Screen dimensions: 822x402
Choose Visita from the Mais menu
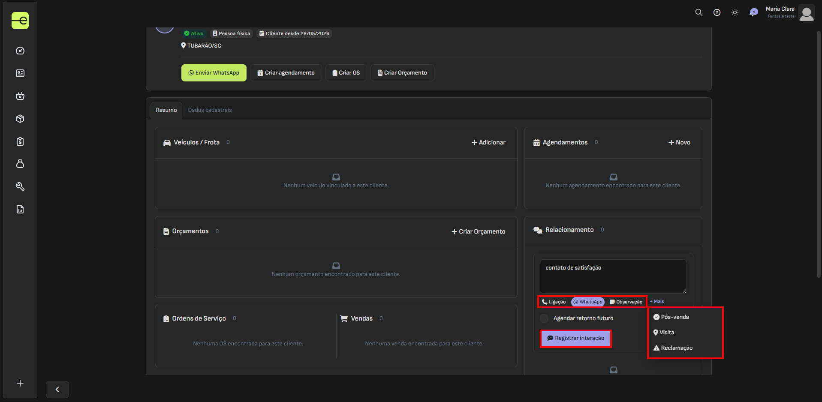(x=664, y=333)
